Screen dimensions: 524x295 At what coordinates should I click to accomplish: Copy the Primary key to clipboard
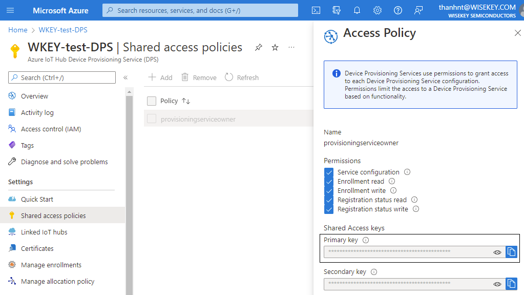[x=511, y=252]
